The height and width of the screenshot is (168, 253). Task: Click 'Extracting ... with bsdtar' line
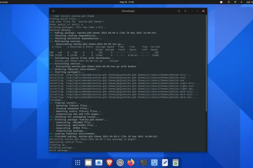(x=94, y=66)
